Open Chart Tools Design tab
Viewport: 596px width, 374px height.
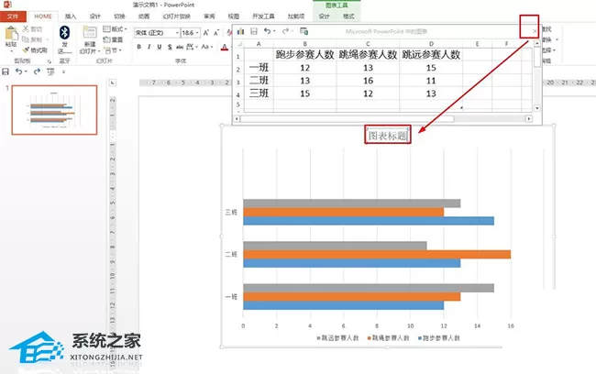[x=325, y=16]
